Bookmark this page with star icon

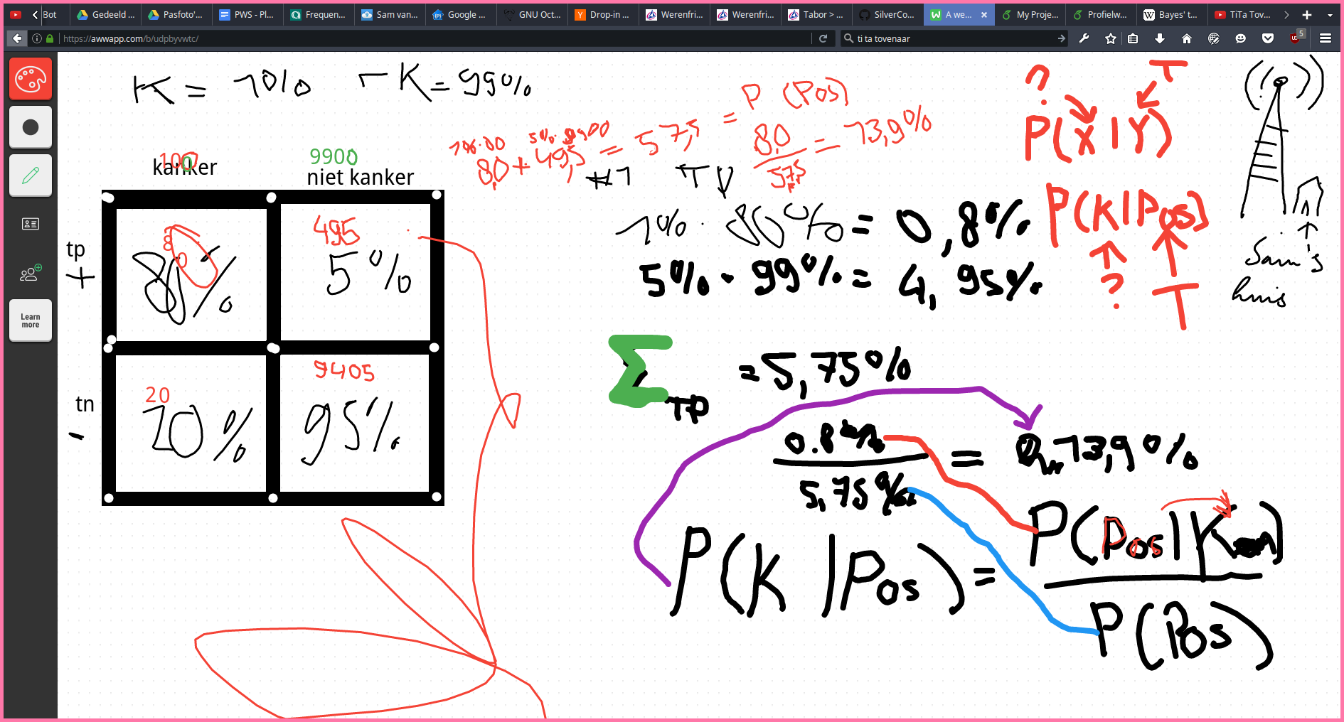pos(1111,38)
